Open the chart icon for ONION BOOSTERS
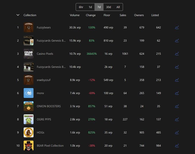The height and width of the screenshot is (154, 195). pos(177,106)
